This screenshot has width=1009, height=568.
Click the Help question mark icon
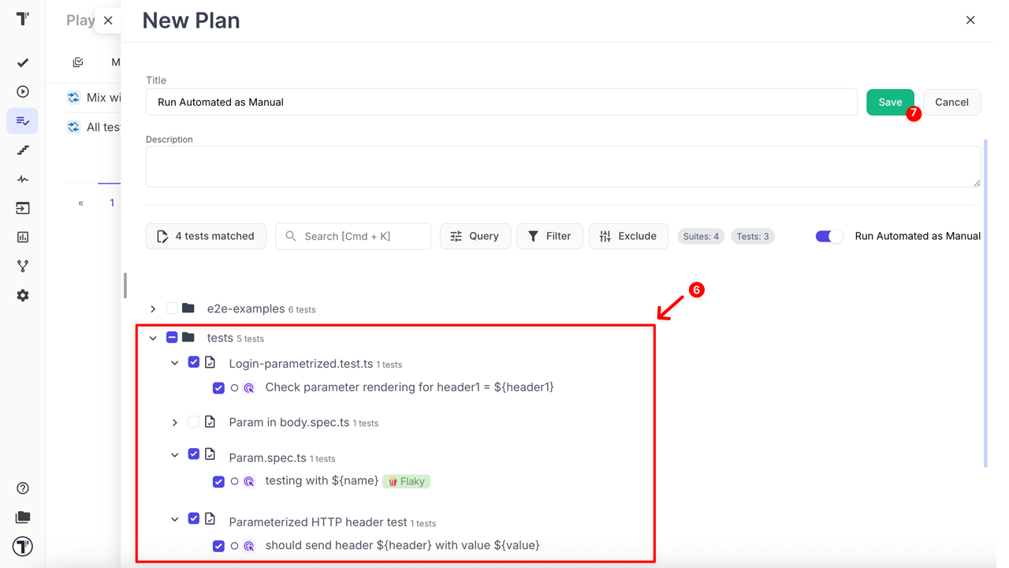pyautogui.click(x=23, y=488)
